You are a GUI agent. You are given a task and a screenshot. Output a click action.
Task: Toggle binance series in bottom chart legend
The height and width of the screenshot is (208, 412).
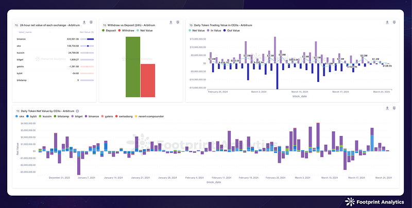(x=92, y=116)
